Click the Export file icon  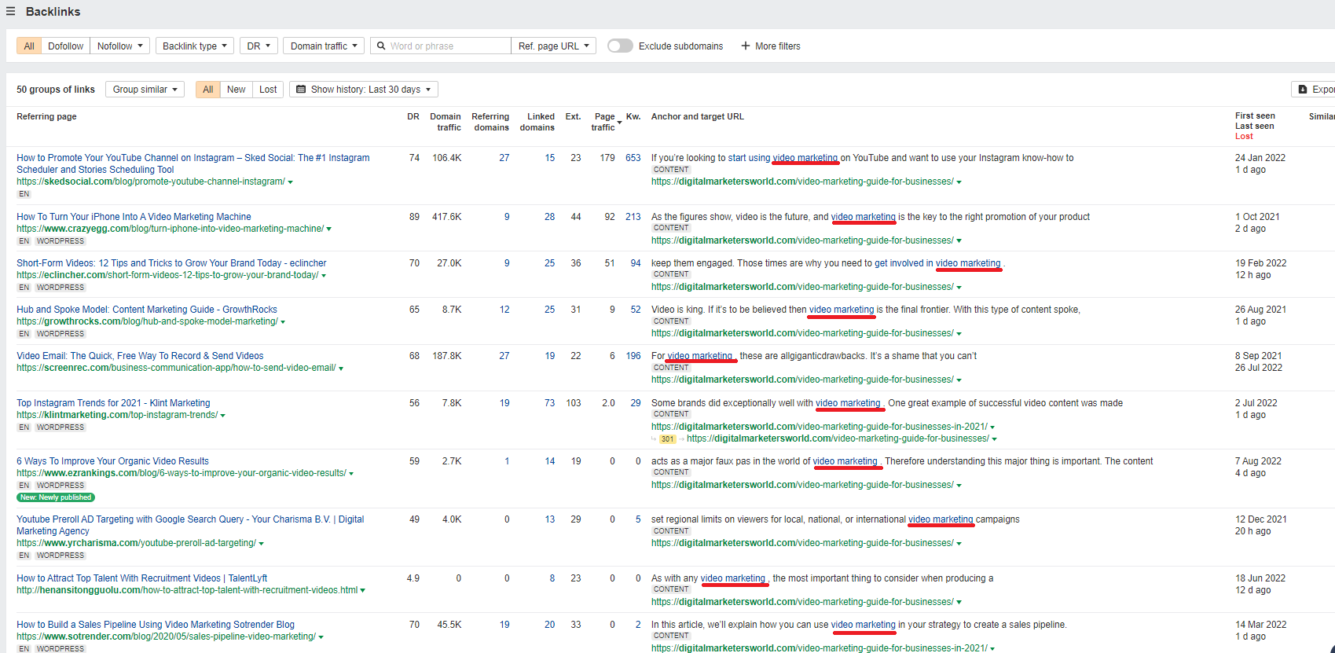(x=1303, y=90)
